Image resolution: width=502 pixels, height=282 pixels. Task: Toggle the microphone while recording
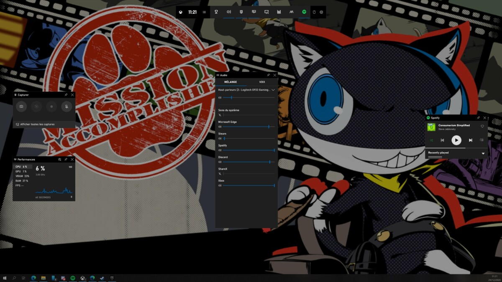coord(67,107)
